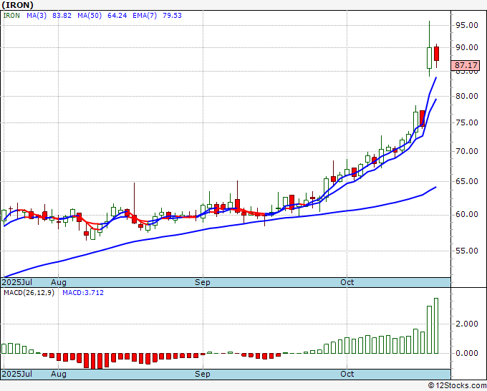Click the Oct marker on MACD timeline
This screenshot has height=391, width=487.
347,374
